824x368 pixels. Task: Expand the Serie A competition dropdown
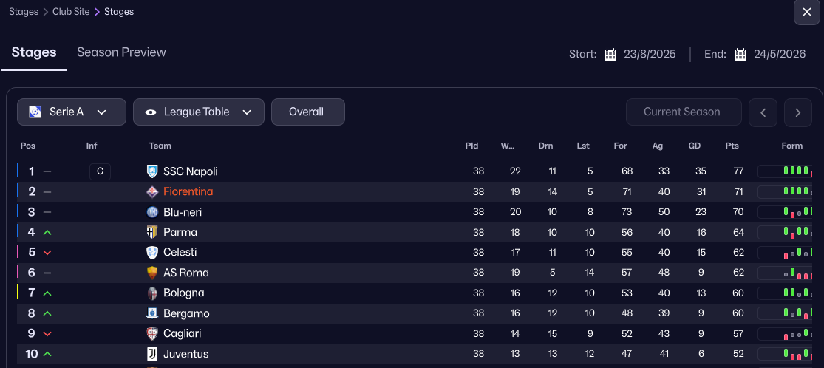tap(67, 112)
